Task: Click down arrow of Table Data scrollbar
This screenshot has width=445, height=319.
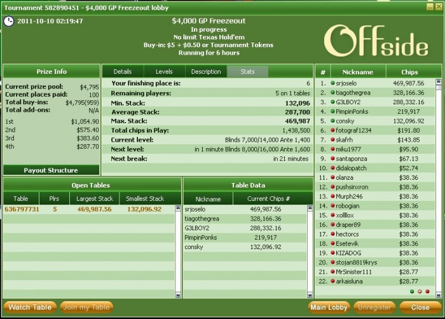Action: (310, 295)
